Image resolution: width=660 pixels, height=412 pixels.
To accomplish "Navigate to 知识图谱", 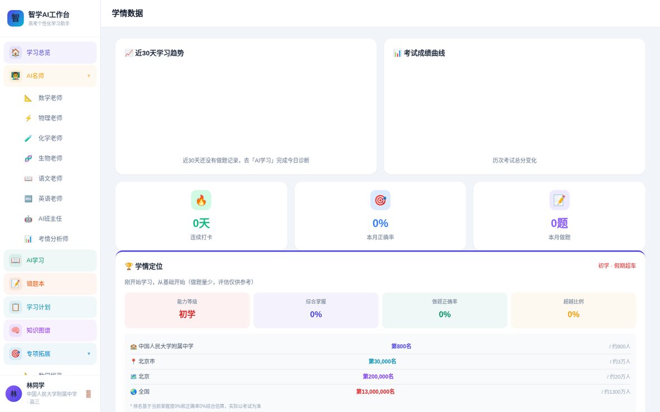I will coord(50,330).
